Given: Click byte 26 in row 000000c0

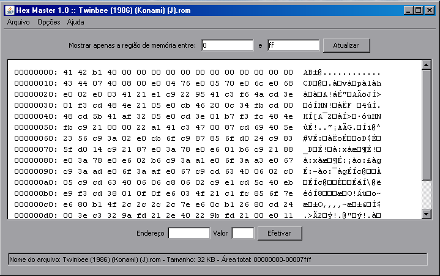Looking at the screenshot, I should pos(244,204).
